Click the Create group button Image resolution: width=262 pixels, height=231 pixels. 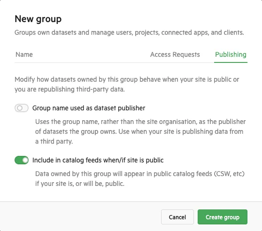[223, 217]
